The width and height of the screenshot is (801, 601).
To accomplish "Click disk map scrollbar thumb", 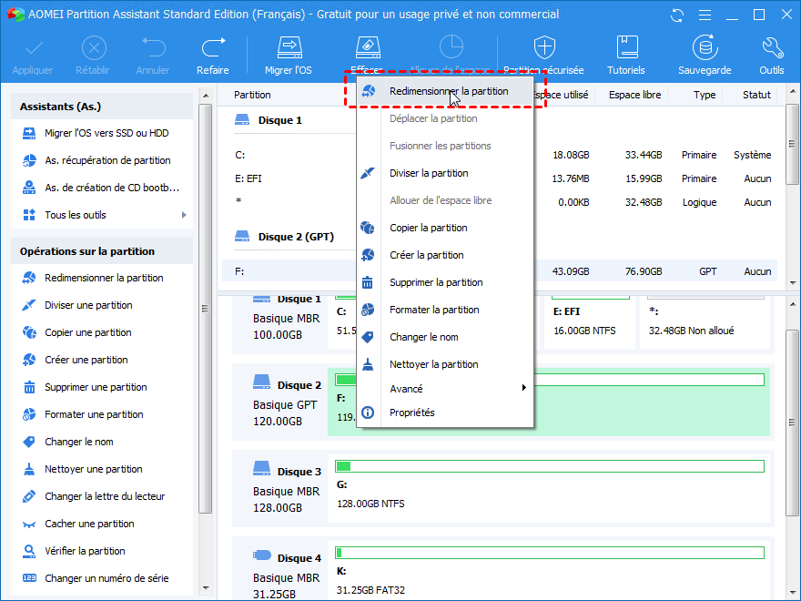I will coord(792,423).
